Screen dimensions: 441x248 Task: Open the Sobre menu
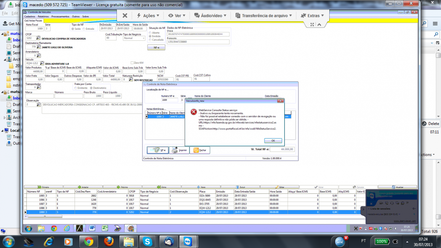pos(85,17)
